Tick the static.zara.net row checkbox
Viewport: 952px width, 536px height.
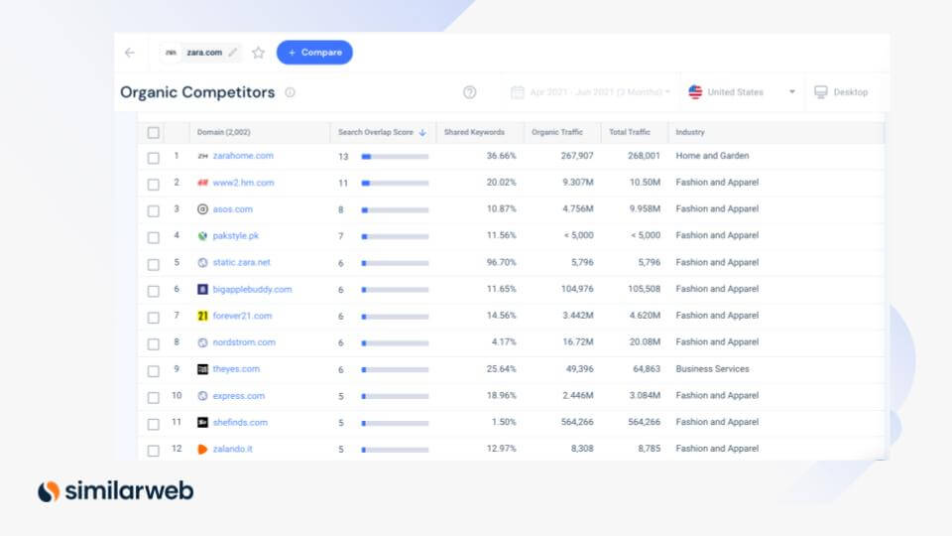coord(153,264)
